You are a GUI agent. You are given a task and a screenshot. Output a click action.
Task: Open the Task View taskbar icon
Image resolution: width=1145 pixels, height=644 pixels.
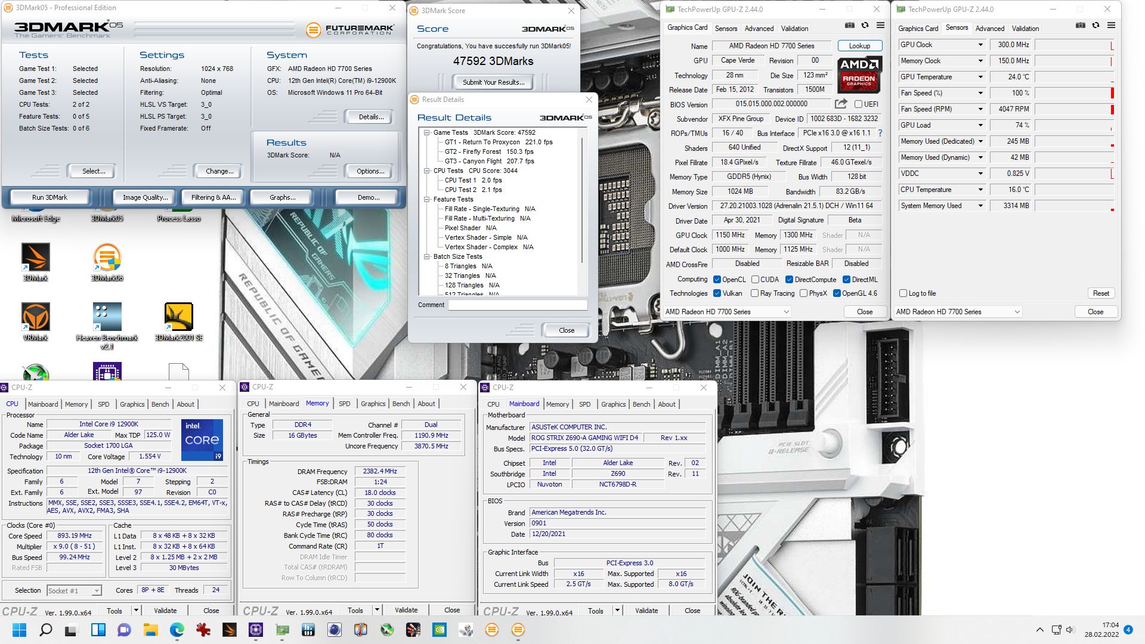pyautogui.click(x=72, y=630)
